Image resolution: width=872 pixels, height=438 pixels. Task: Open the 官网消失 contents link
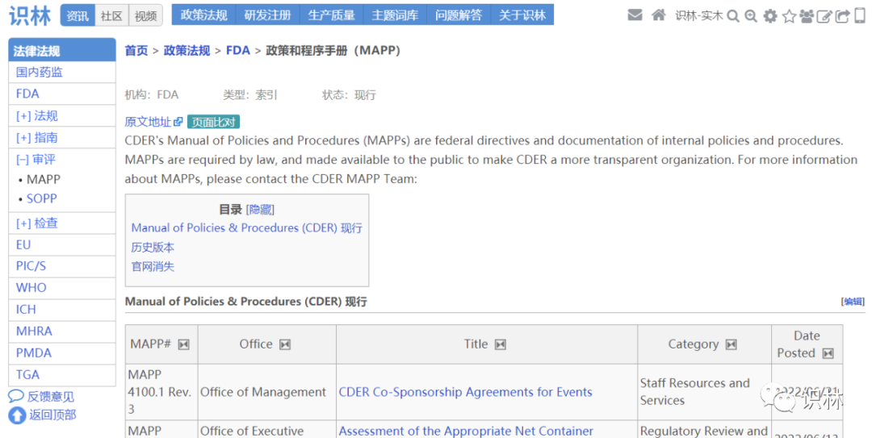[153, 267]
